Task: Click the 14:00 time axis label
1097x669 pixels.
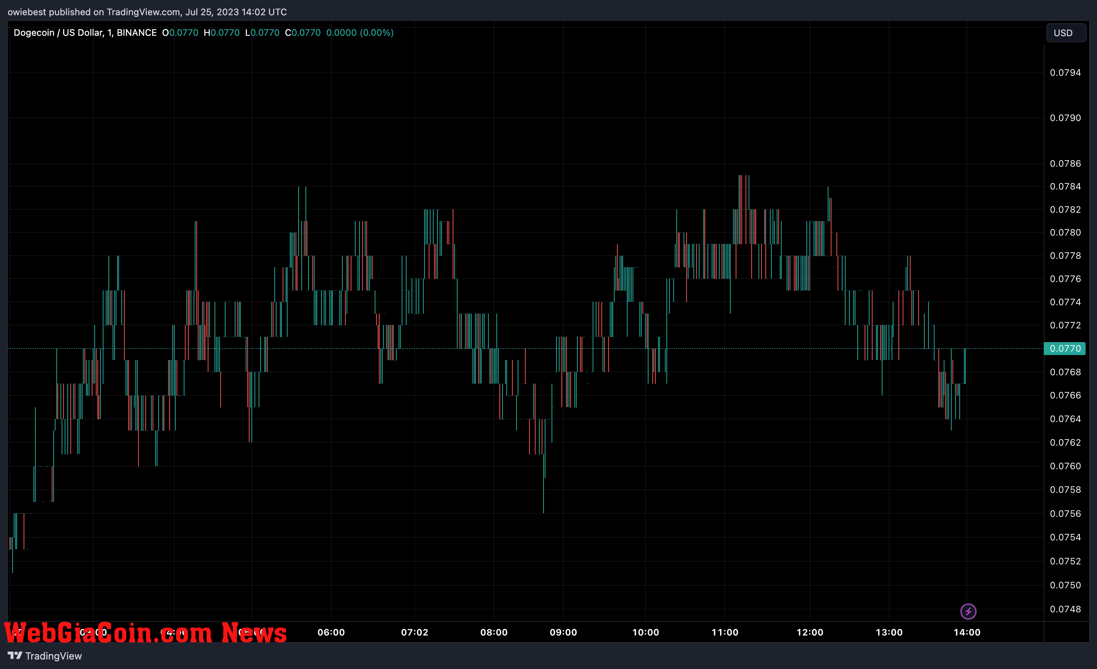Action: click(967, 632)
